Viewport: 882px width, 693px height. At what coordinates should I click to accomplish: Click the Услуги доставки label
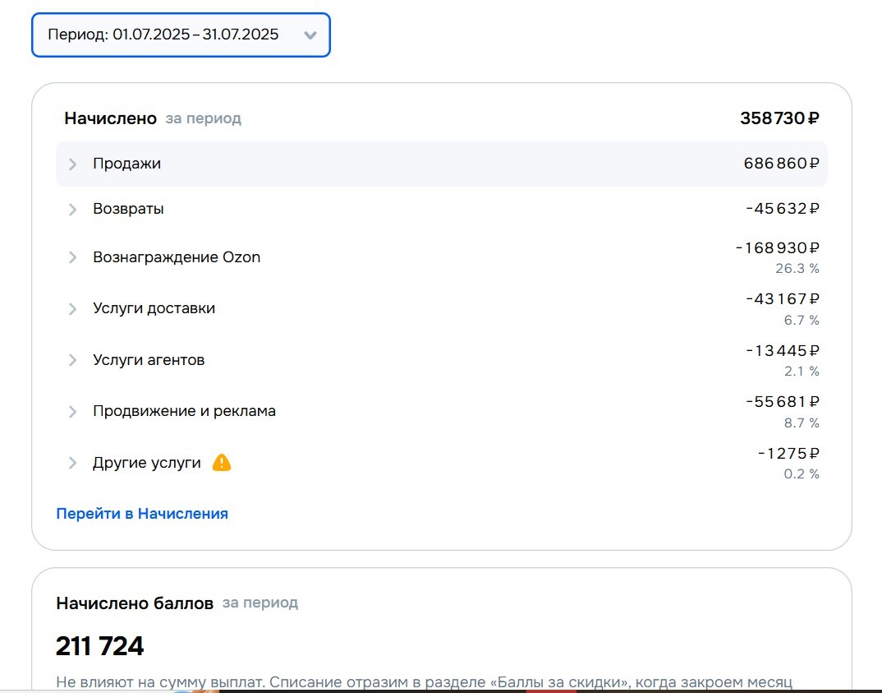click(154, 308)
